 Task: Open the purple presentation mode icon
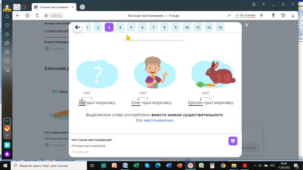click(233, 141)
